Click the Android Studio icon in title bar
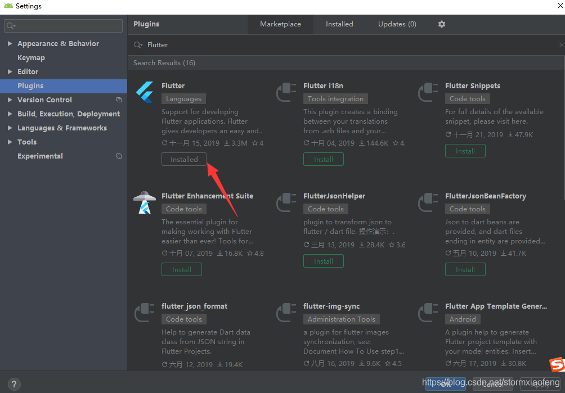The width and height of the screenshot is (565, 393). click(x=8, y=6)
